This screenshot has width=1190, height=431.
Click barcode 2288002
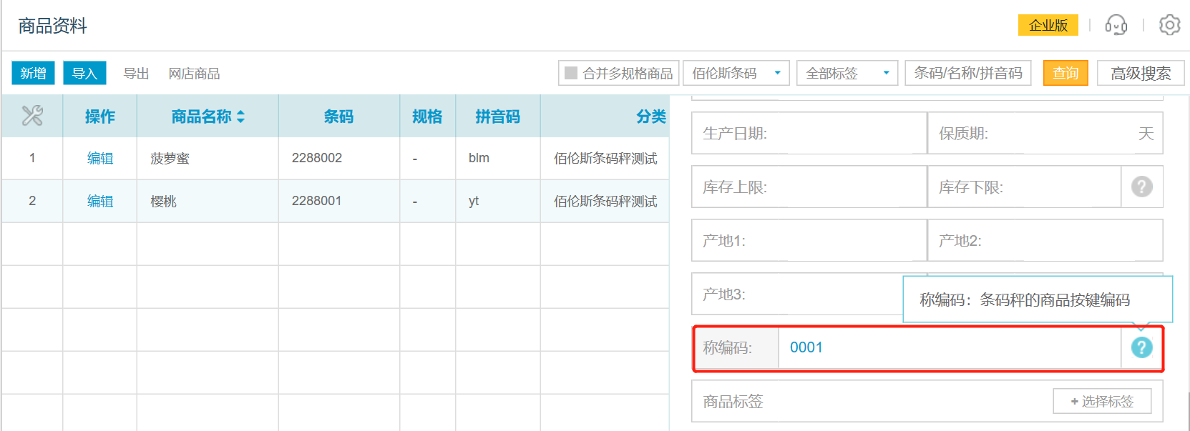317,158
